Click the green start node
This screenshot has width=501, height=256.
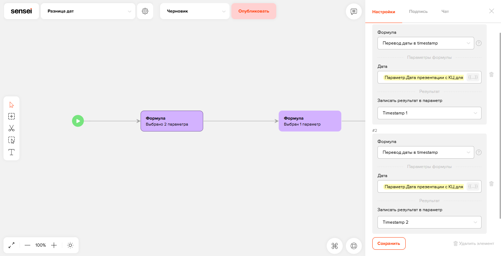point(78,121)
